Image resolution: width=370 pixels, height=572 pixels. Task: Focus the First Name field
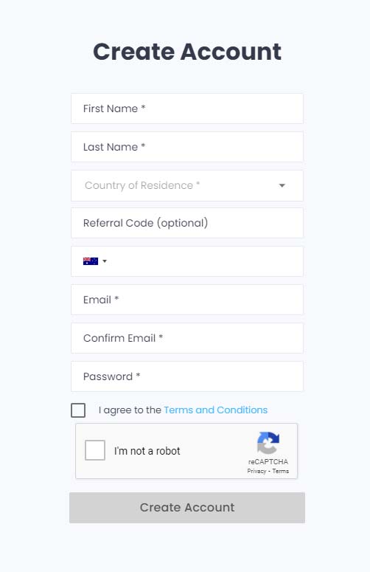click(x=187, y=108)
